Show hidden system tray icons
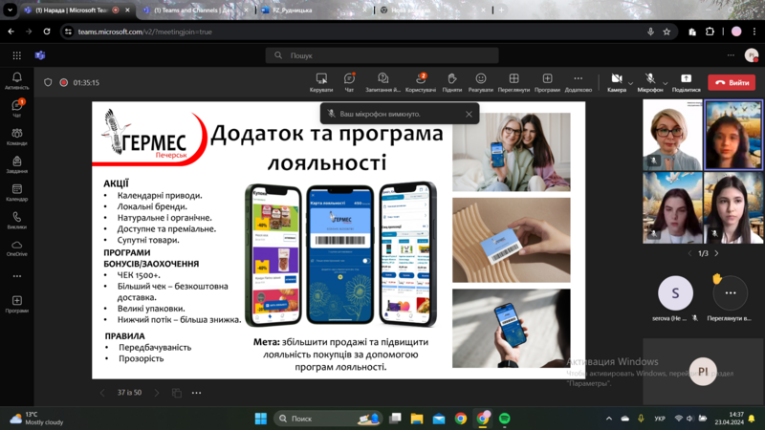The height and width of the screenshot is (430, 765). coord(609,419)
